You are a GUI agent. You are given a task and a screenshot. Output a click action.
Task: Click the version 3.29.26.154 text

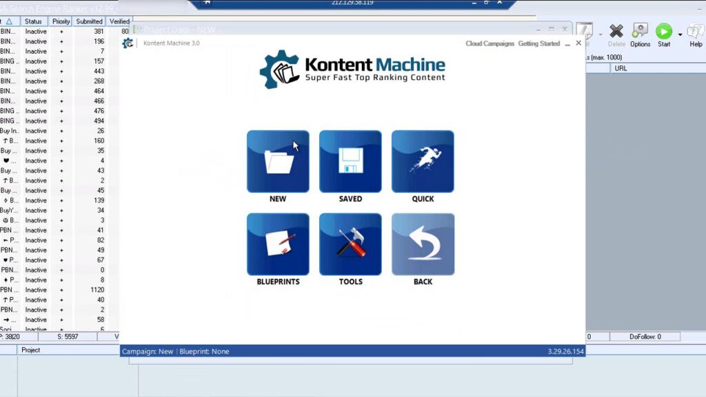[565, 352]
